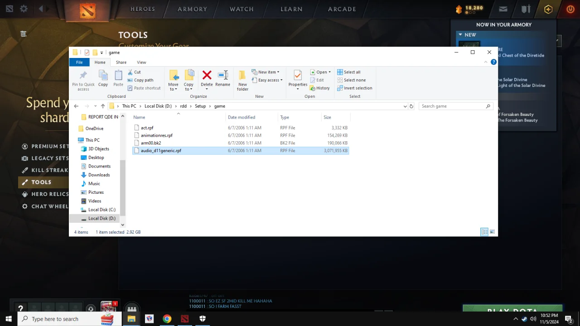
Task: Switch to the Share ribbon tab
Action: click(121, 62)
